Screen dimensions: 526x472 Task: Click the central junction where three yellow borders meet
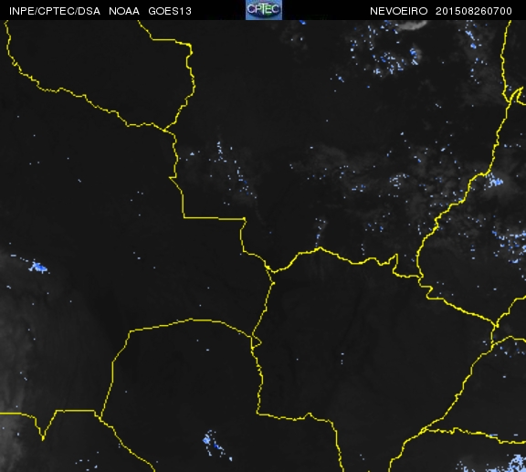(270, 270)
